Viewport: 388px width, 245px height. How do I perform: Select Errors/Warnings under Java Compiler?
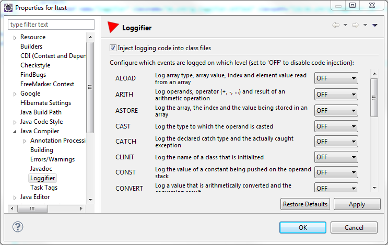(52, 159)
